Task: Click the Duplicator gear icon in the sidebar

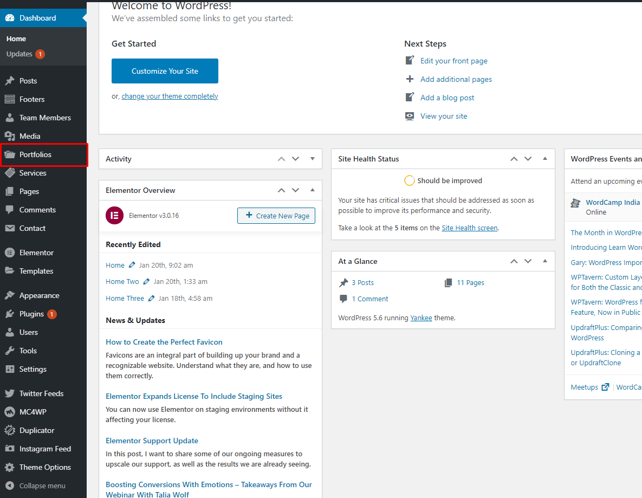Action: pyautogui.click(x=10, y=430)
